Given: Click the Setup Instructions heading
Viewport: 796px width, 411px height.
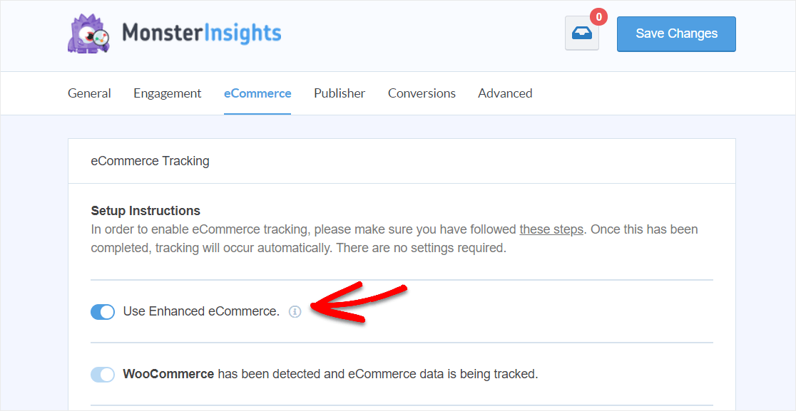Looking at the screenshot, I should point(146,211).
